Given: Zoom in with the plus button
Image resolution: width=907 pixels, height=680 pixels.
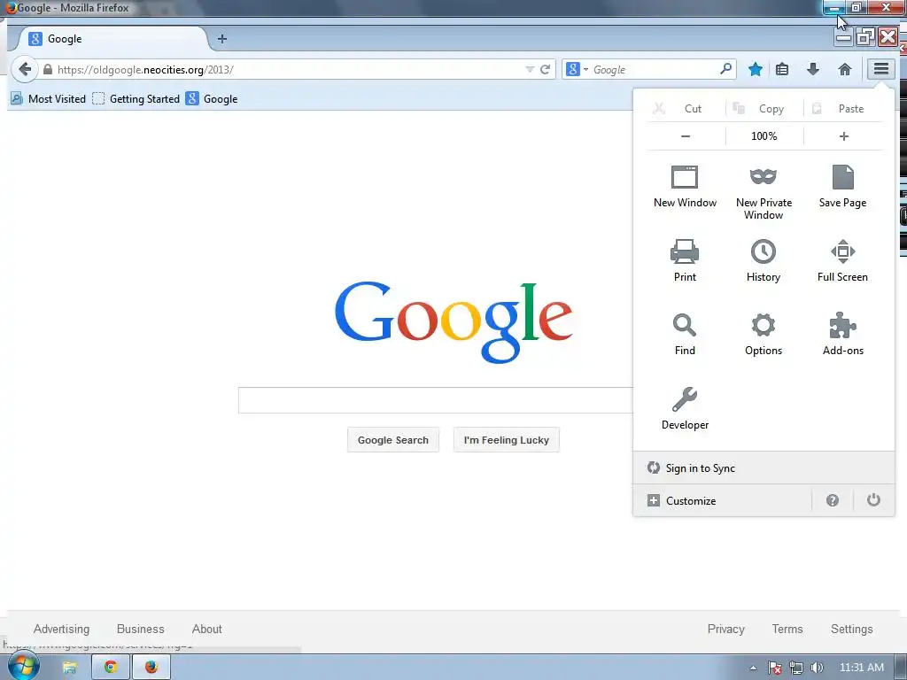Looking at the screenshot, I should [x=844, y=136].
